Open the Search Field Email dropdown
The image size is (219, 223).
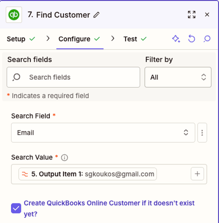(103, 133)
